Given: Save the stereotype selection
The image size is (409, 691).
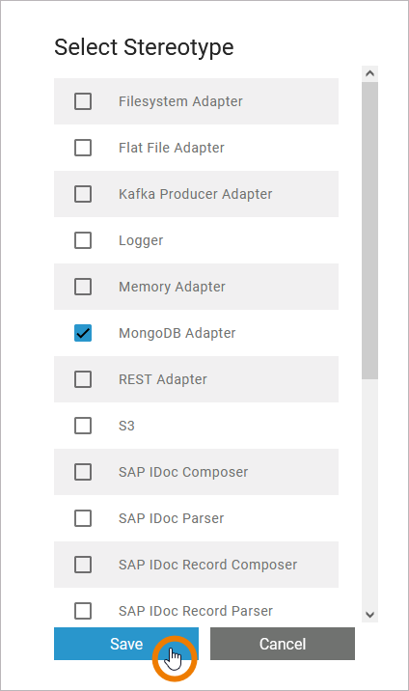Looking at the screenshot, I should 126,644.
